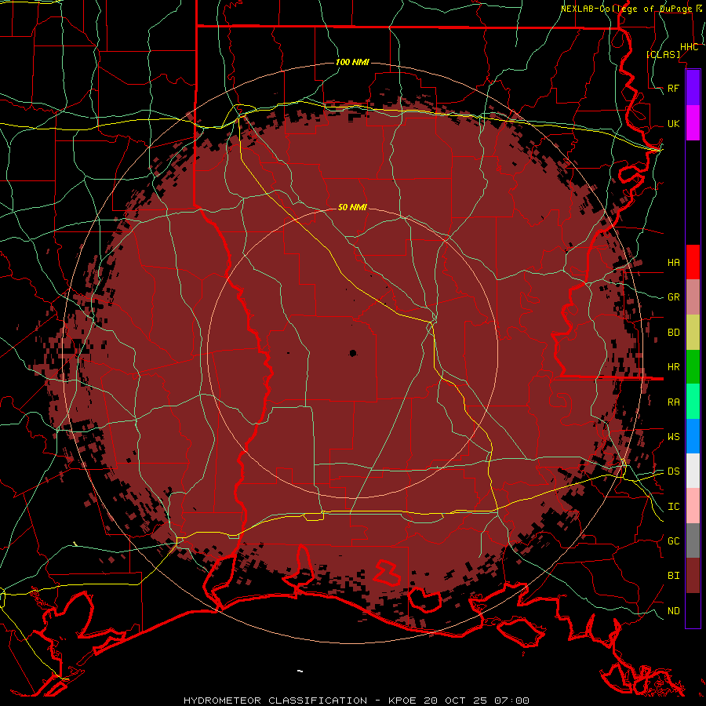706x706 pixels.
Task: Click the DS white legend swatch
Action: point(693,471)
